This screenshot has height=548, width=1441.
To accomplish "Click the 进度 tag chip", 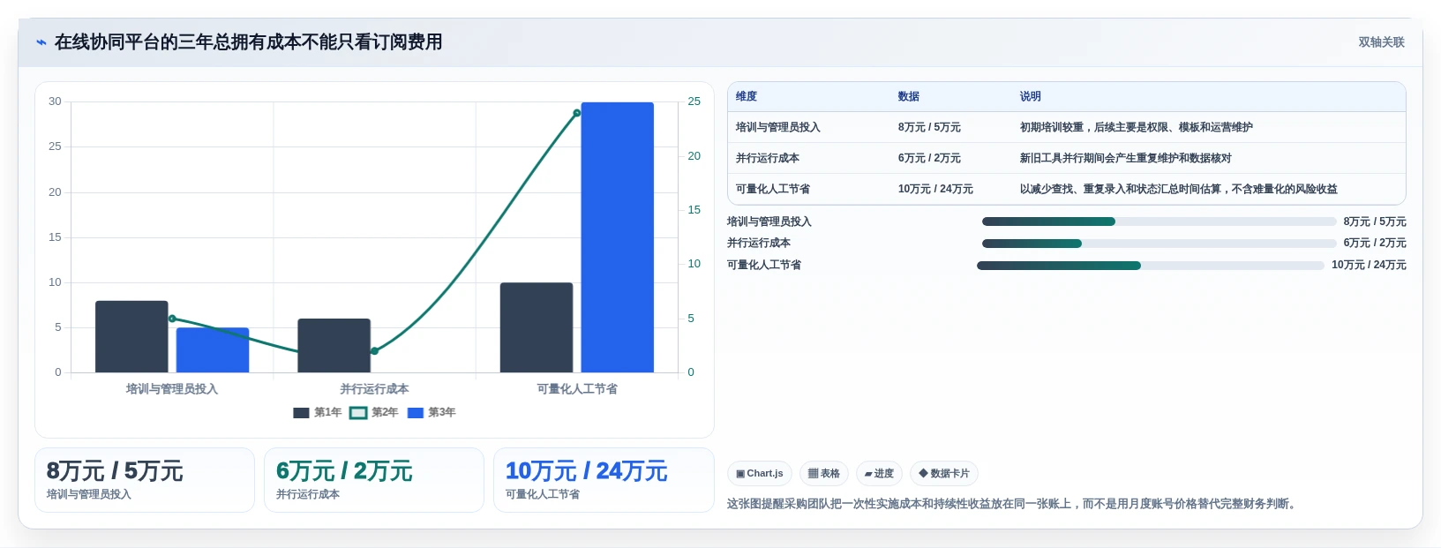I will (x=879, y=474).
